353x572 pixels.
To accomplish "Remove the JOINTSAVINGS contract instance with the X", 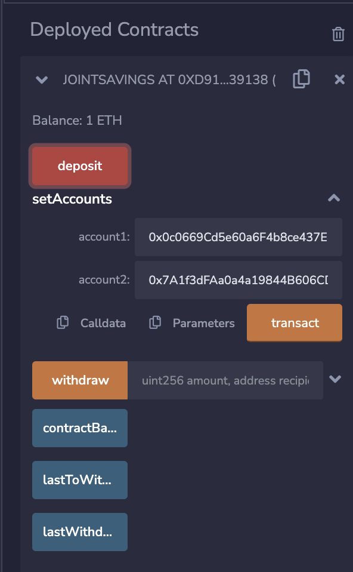I will pos(339,79).
